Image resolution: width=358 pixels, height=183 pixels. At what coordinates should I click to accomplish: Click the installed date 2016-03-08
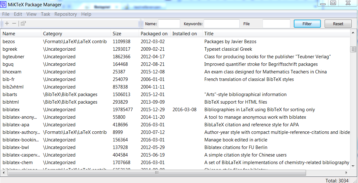tap(184, 109)
